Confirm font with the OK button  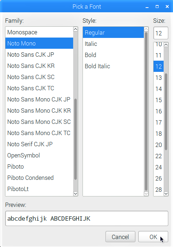pyautogui.click(x=153, y=237)
